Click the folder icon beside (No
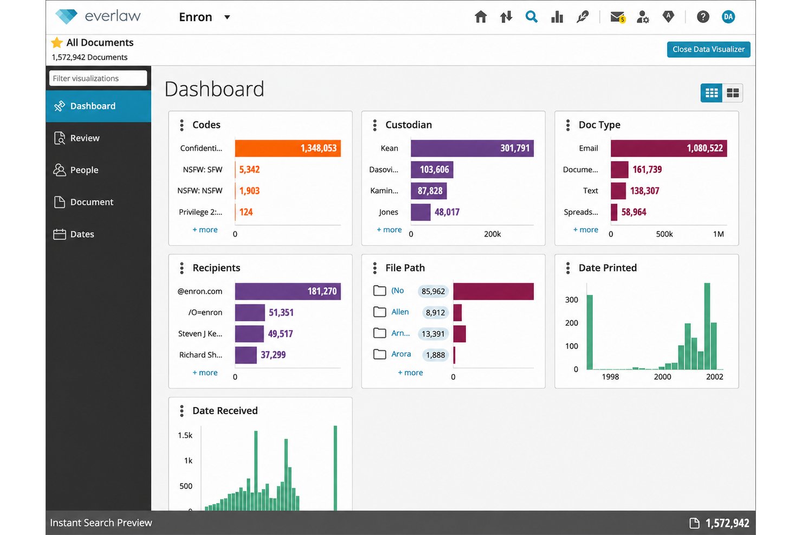This screenshot has height=535, width=802. (379, 291)
